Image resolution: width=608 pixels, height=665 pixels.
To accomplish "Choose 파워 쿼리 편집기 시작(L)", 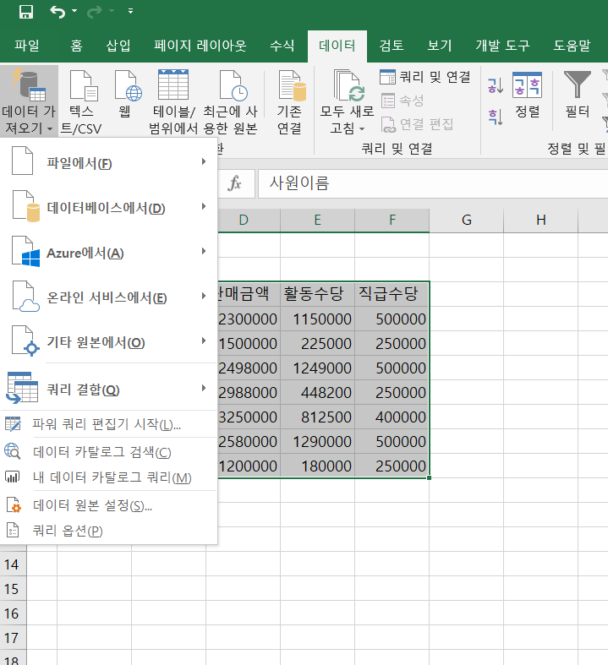I will 108,423.
